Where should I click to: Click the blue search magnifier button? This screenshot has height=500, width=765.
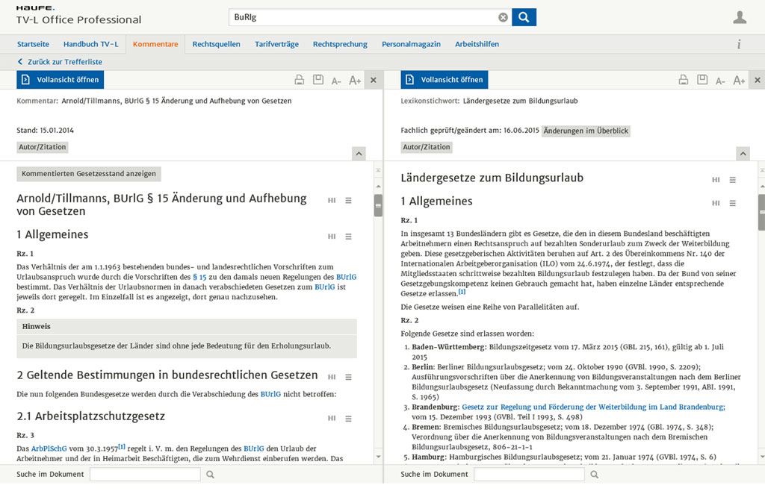coord(524,17)
